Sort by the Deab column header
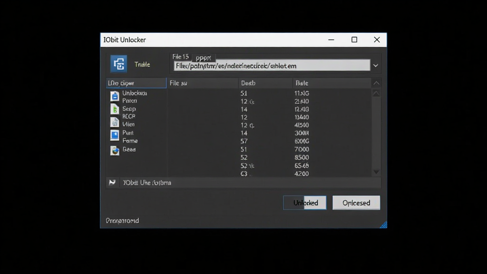 (x=265, y=83)
